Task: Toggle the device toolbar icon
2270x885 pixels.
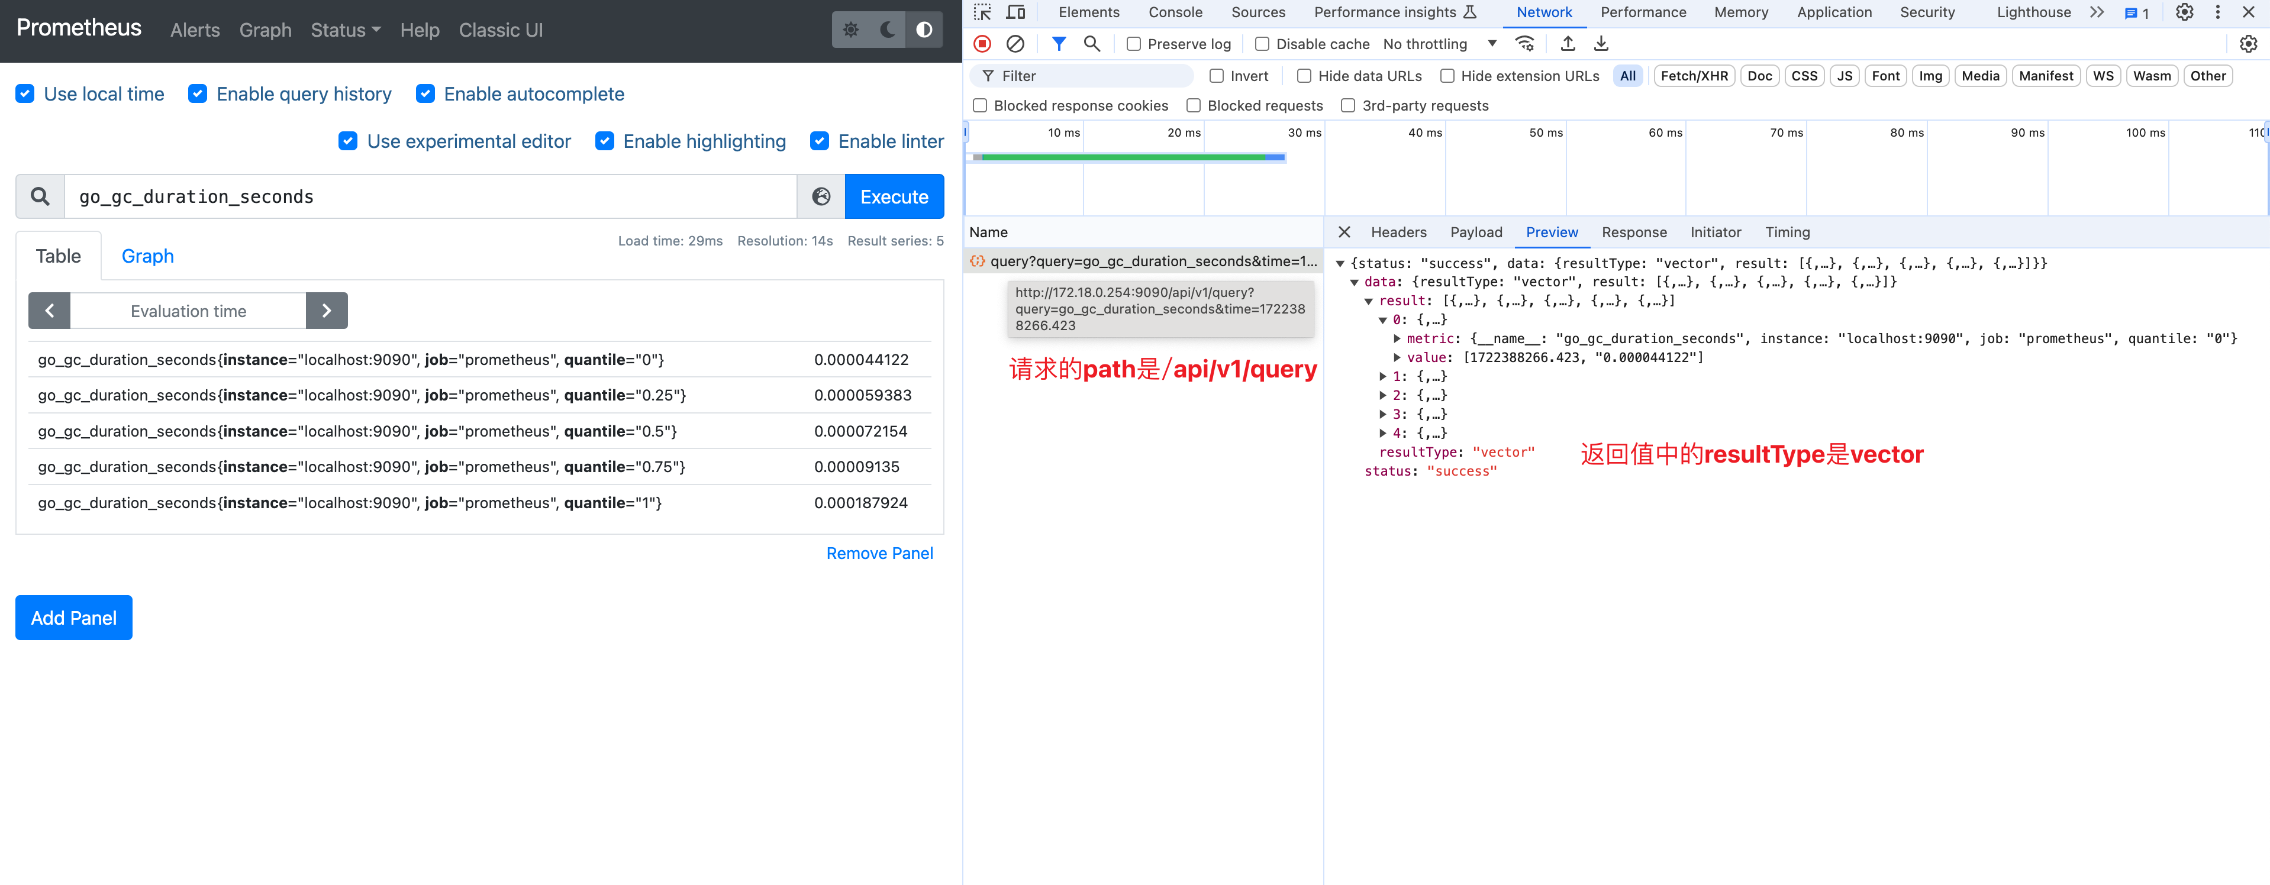Action: 1016,12
